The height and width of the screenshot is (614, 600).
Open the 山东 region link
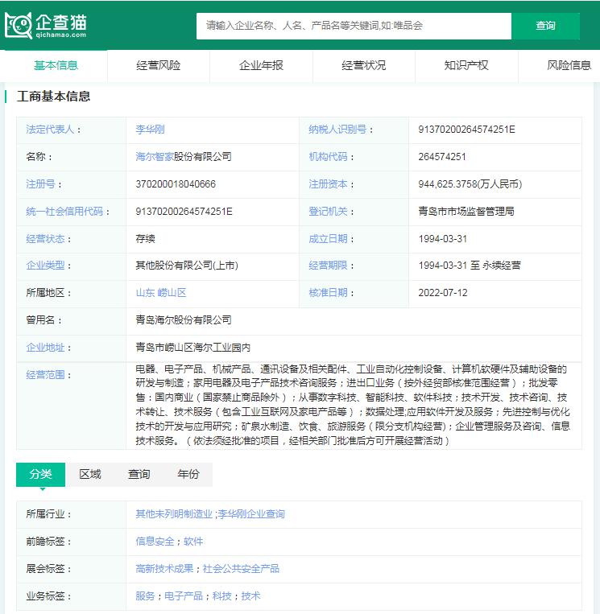click(x=145, y=293)
